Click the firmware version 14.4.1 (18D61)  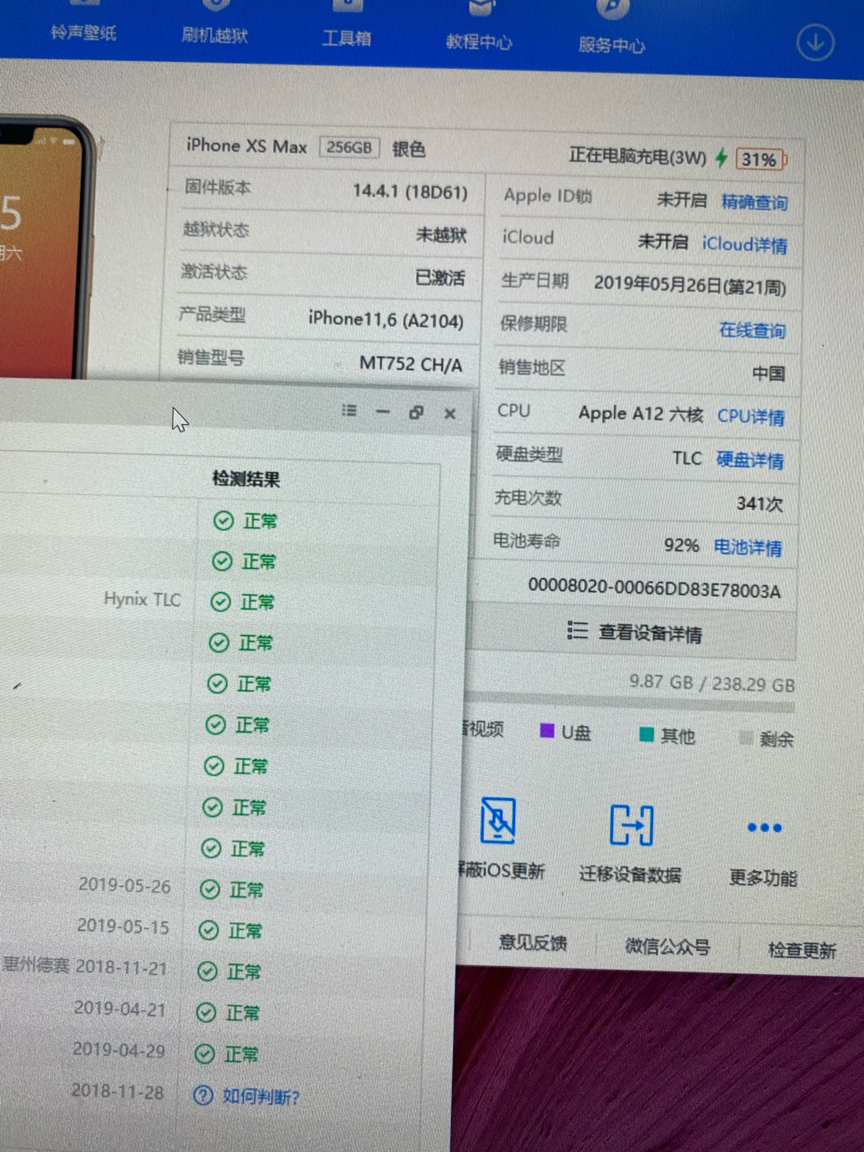coord(410,191)
